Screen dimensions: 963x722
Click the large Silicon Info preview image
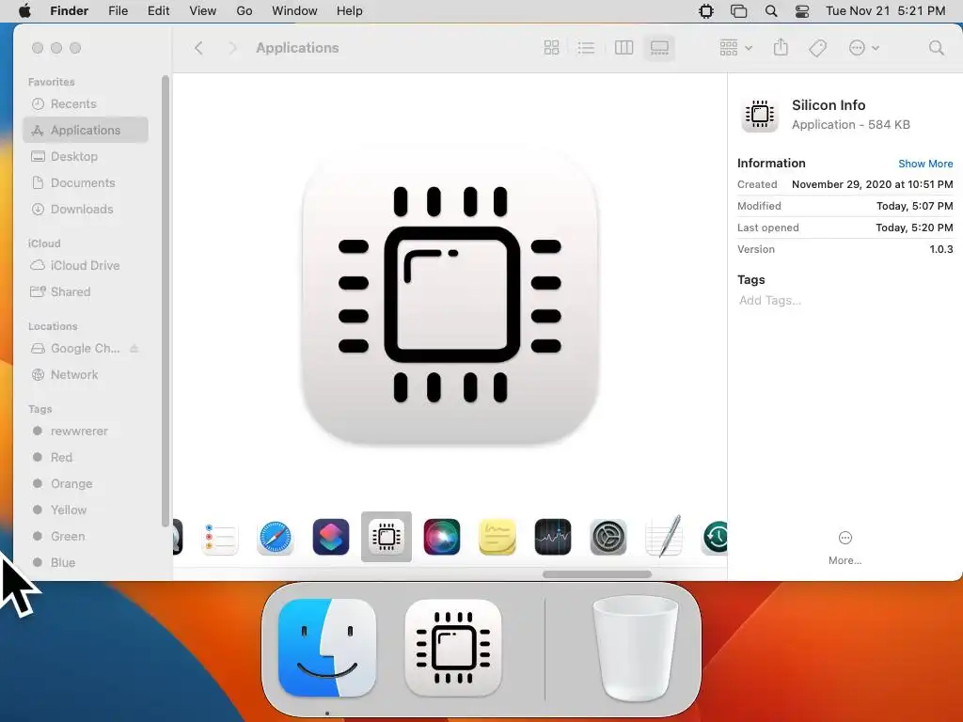coord(450,294)
